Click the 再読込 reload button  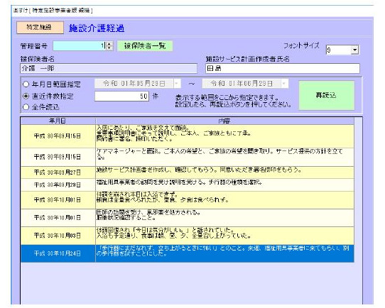click(326, 95)
